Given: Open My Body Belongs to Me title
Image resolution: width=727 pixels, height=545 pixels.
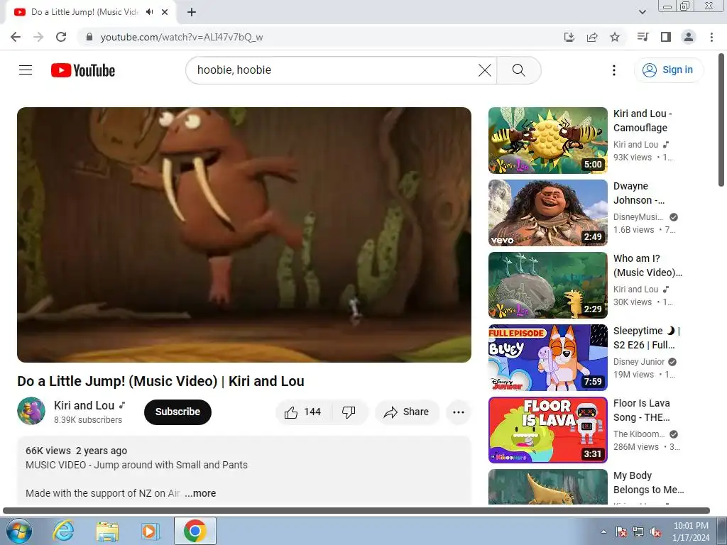Looking at the screenshot, I should pos(649,483).
